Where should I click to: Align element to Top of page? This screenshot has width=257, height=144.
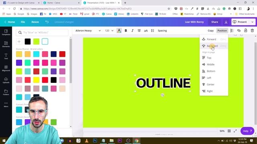pyautogui.click(x=214, y=58)
